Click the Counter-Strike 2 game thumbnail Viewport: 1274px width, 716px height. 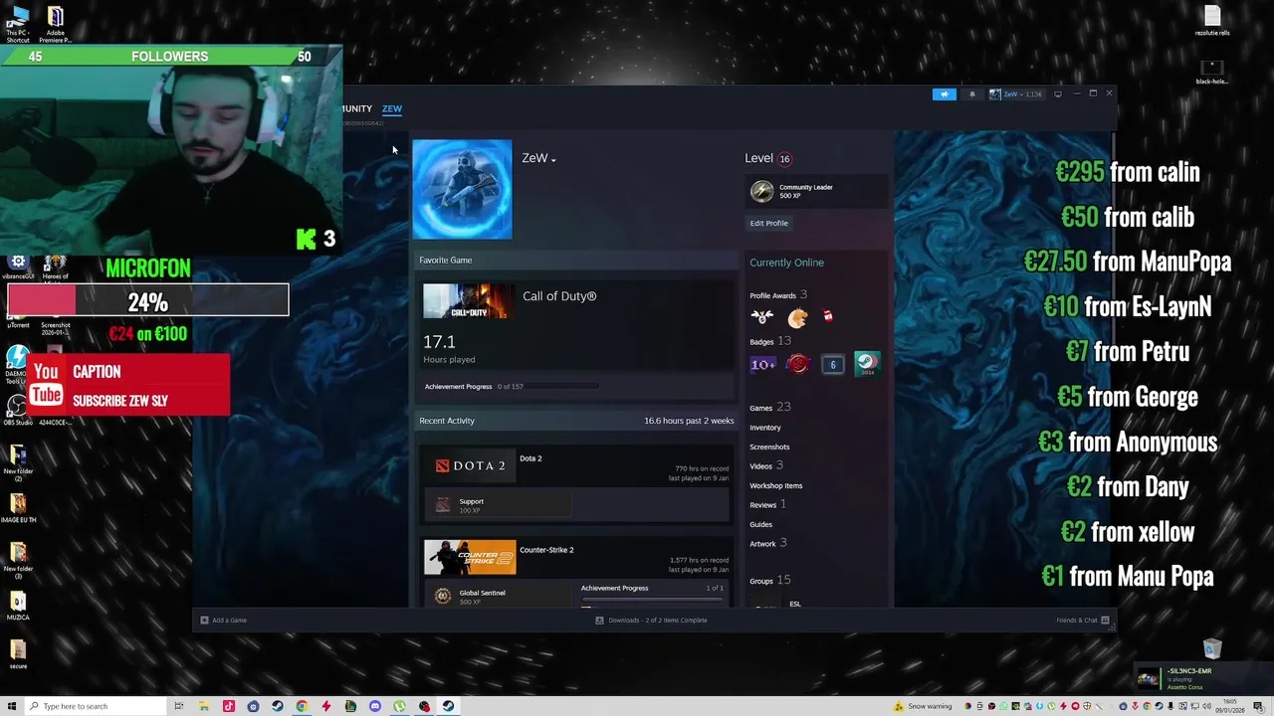tap(470, 557)
